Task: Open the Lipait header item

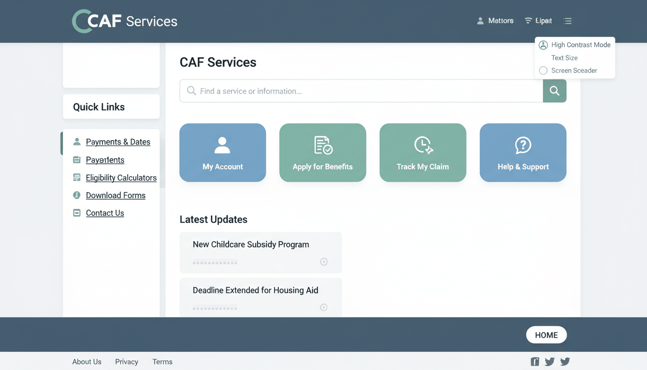Action: pos(543,21)
